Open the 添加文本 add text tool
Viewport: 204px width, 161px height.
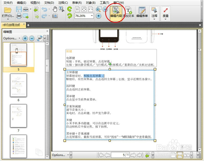click(x=128, y=12)
